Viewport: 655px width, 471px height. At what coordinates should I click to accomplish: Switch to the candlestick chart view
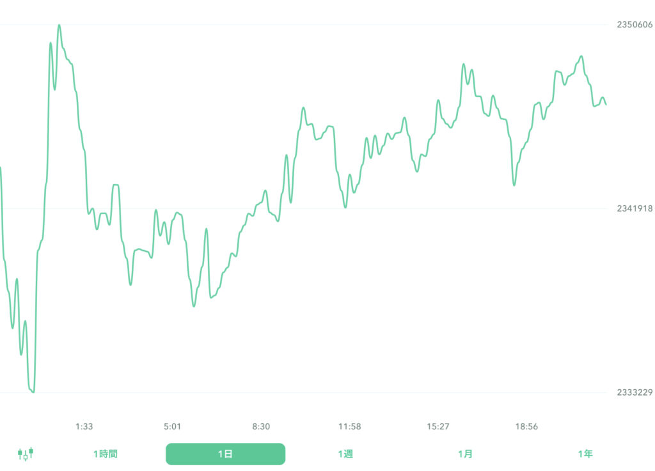coord(26,454)
